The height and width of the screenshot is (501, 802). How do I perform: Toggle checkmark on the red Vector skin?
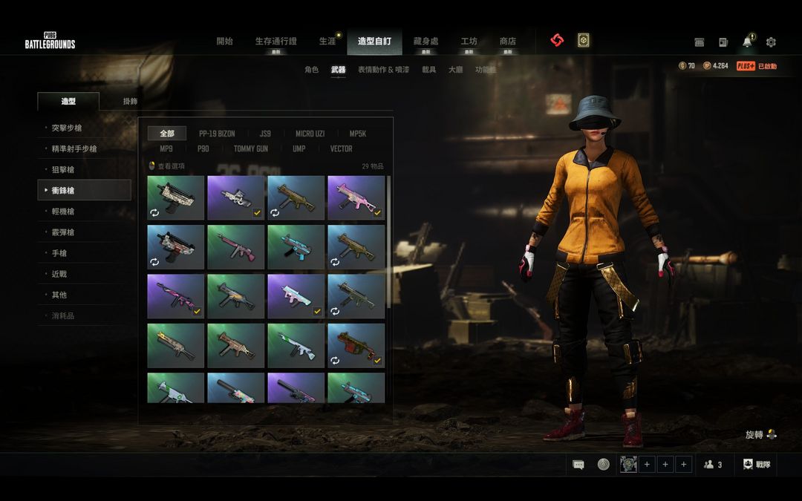click(x=377, y=361)
